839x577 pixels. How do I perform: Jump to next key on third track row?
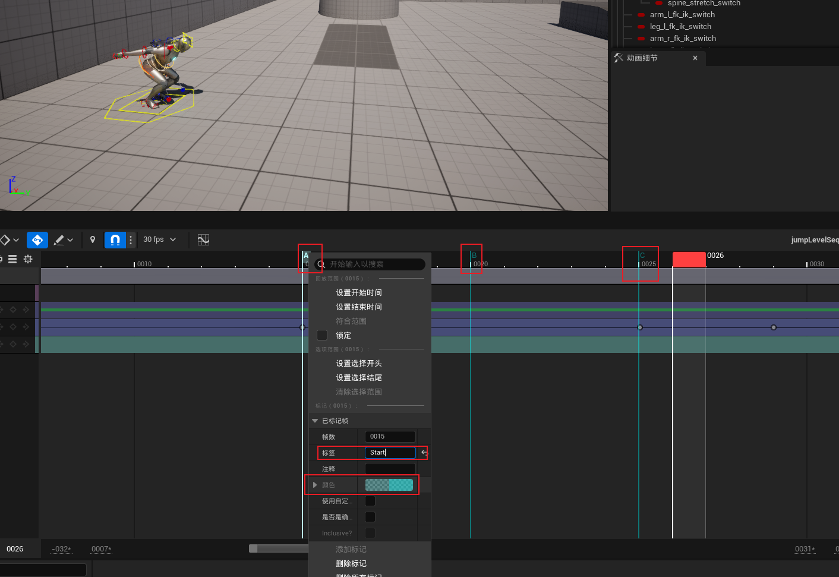point(26,344)
